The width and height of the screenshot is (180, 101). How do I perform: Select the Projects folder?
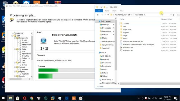(x=126, y=33)
